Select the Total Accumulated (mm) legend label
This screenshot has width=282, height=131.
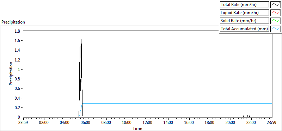click(244, 29)
